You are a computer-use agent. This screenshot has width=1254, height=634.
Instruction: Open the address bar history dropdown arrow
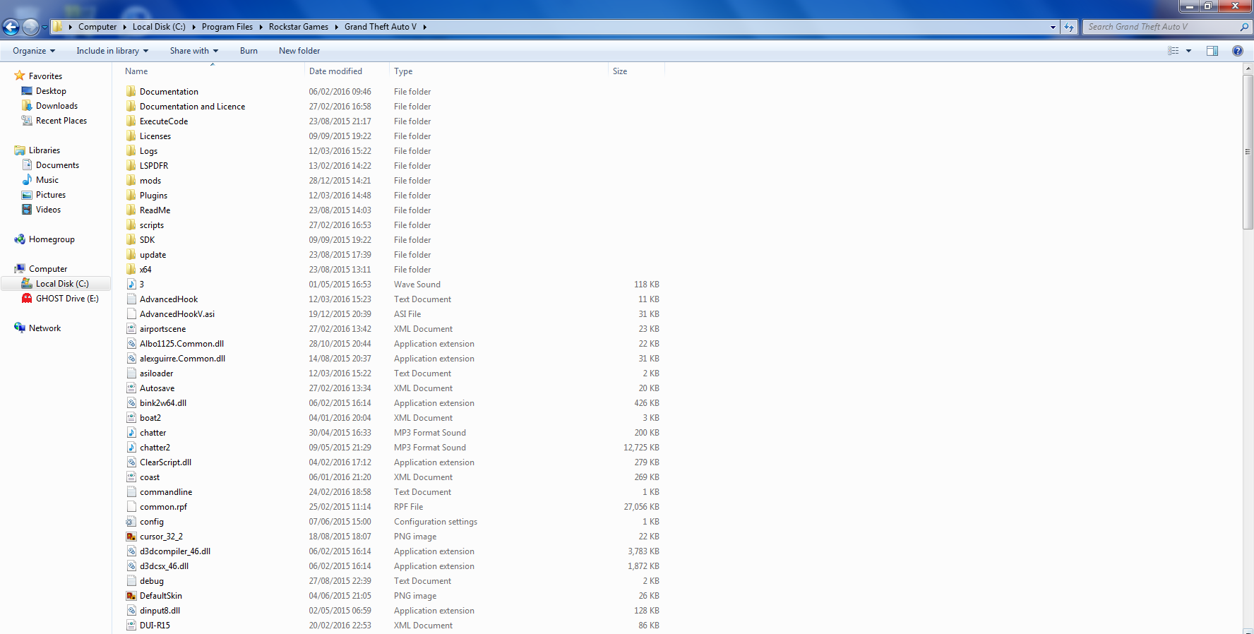tap(1053, 27)
